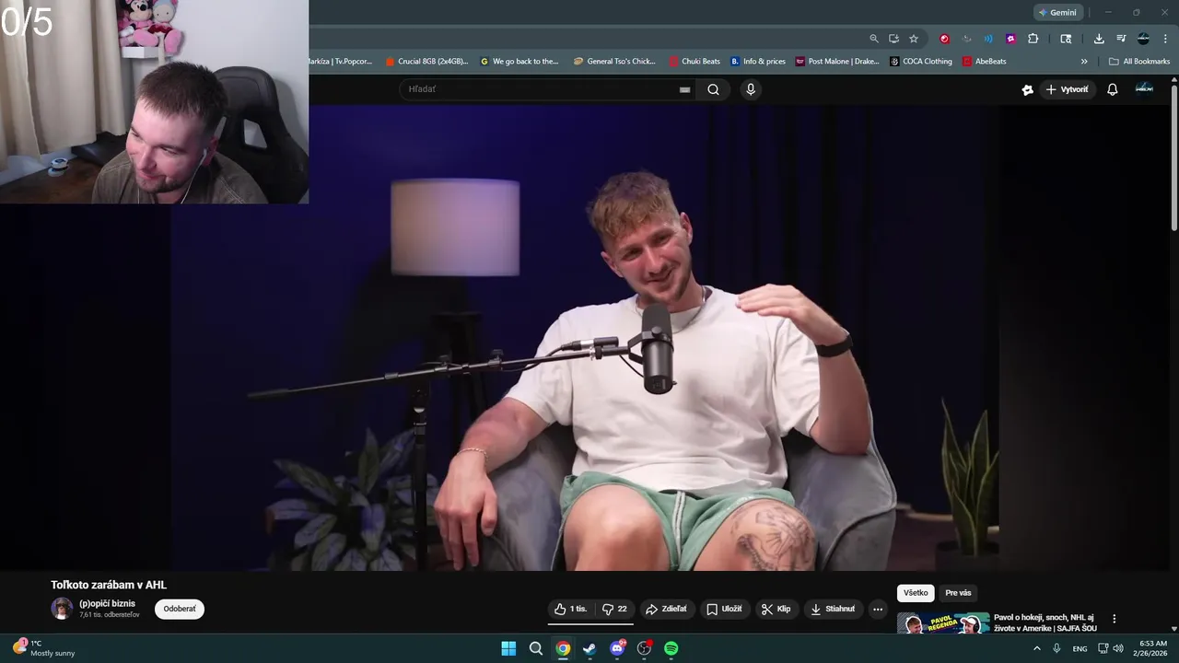
Task: Open the Pavol o hokeji recommended video thumbnail
Action: [x=943, y=623]
